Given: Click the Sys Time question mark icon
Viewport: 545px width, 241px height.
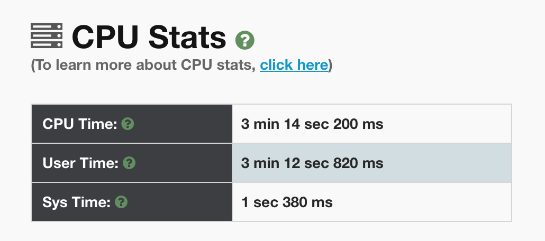Looking at the screenshot, I should [x=122, y=202].
